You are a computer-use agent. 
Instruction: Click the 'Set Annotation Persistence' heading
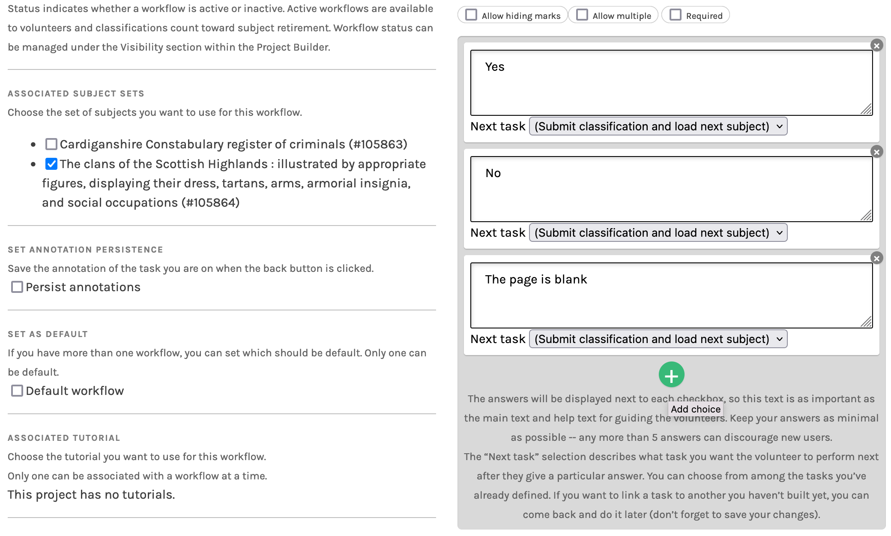pyautogui.click(x=85, y=250)
